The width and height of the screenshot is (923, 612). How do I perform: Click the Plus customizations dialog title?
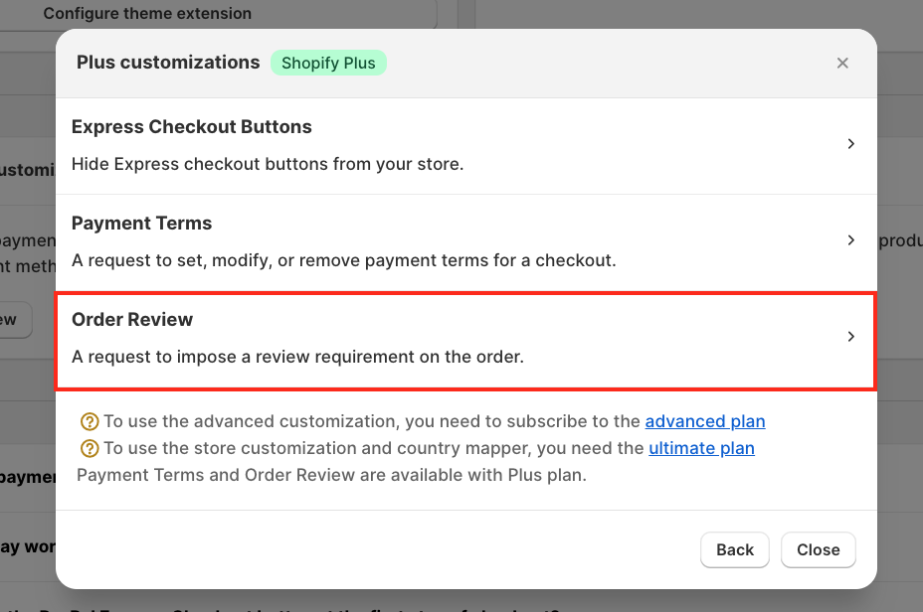point(168,63)
